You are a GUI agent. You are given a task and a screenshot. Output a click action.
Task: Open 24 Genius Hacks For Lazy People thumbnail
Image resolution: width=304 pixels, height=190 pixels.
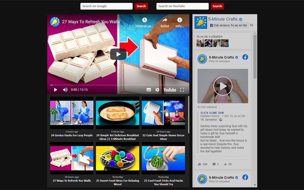[72, 113]
